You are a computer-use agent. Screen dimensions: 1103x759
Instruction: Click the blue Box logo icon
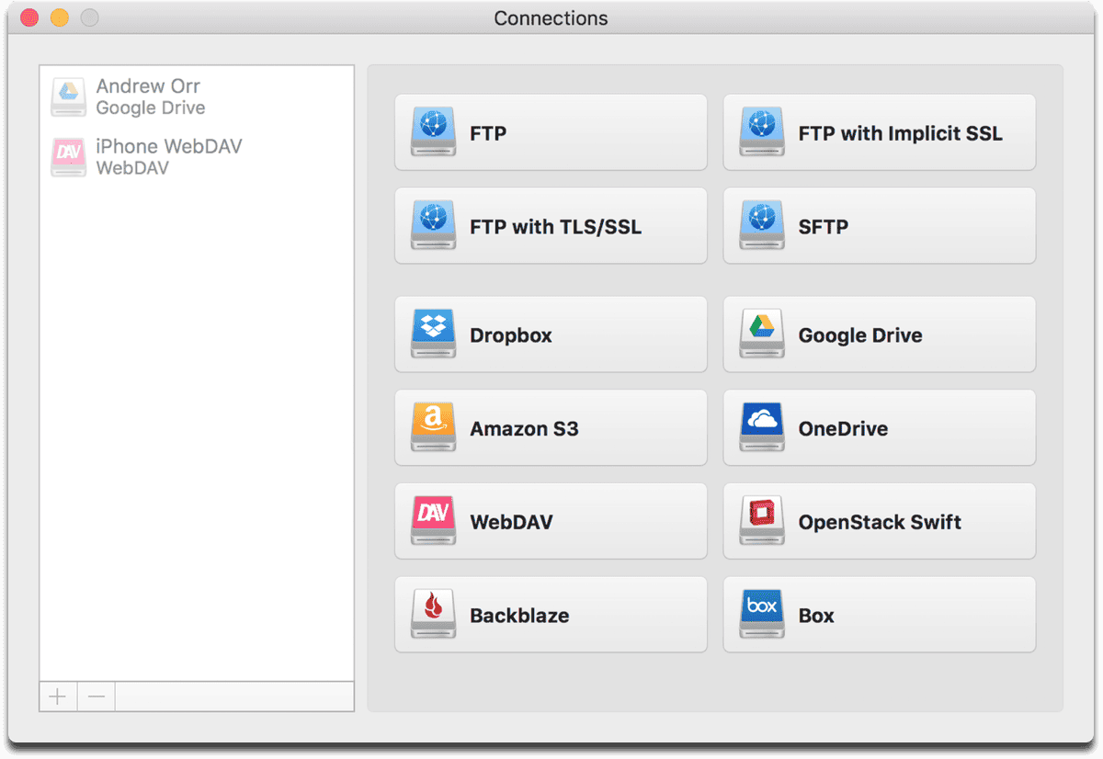(x=762, y=615)
